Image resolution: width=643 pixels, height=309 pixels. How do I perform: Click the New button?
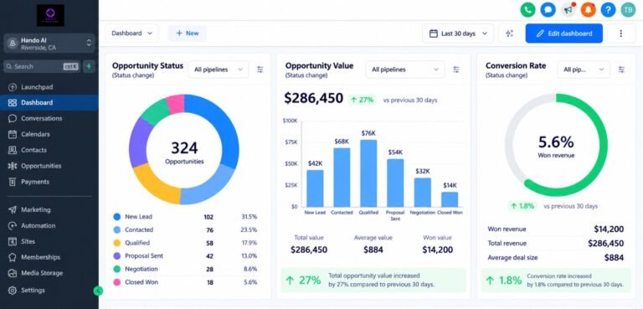(188, 33)
